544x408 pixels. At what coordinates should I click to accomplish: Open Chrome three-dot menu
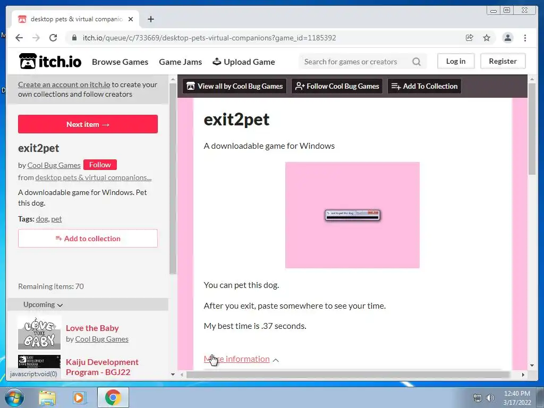(x=525, y=38)
